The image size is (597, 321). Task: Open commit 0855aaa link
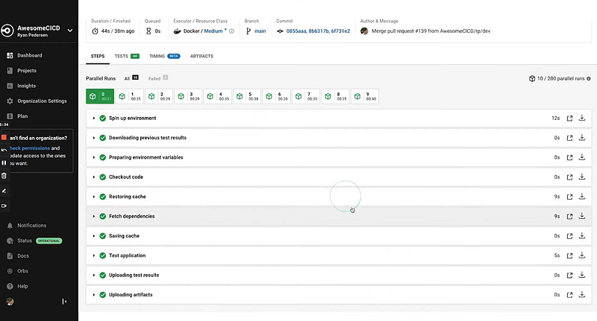coord(296,31)
